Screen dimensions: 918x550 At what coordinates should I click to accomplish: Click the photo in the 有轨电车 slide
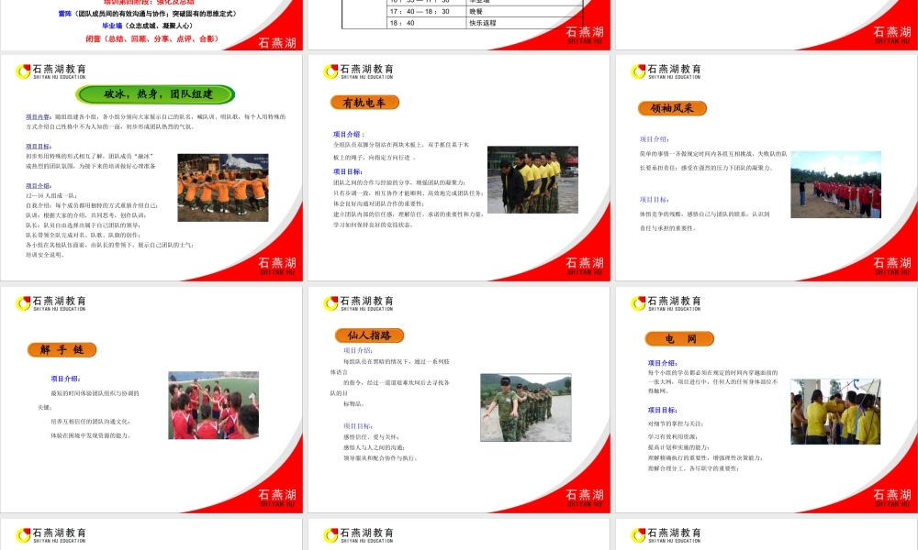(x=532, y=180)
